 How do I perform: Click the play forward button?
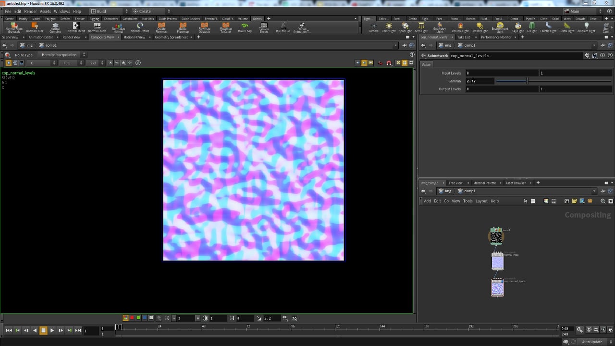tap(52, 330)
